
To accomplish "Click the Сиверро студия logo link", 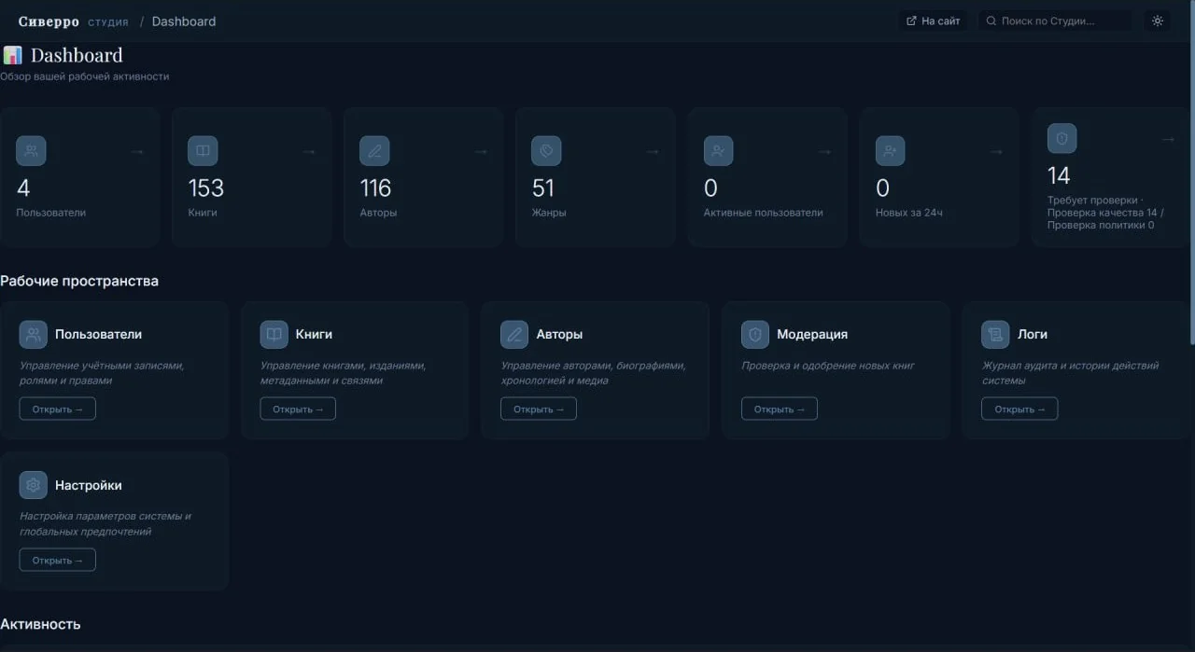I will coord(74,21).
